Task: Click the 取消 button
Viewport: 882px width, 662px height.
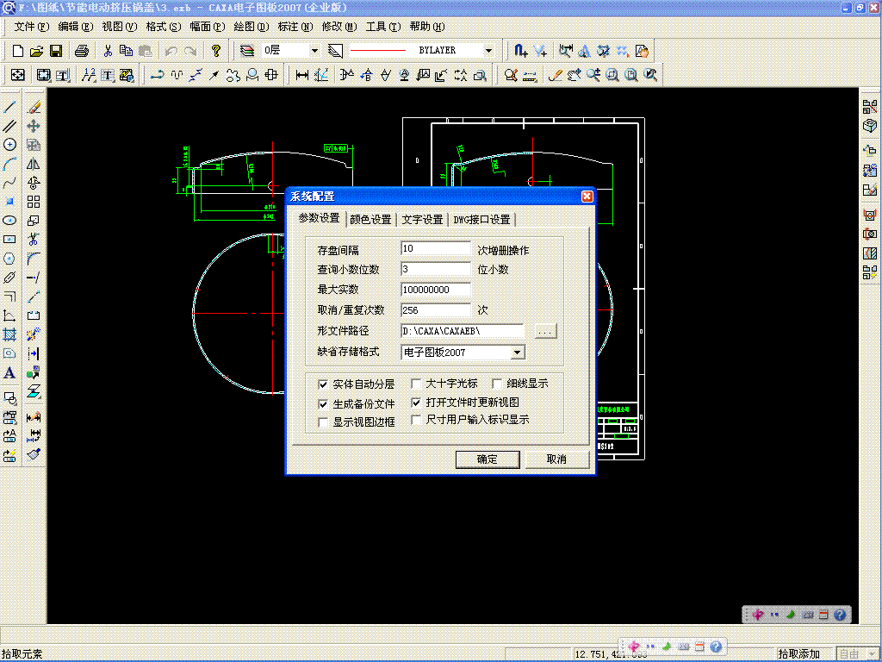Action: (556, 459)
